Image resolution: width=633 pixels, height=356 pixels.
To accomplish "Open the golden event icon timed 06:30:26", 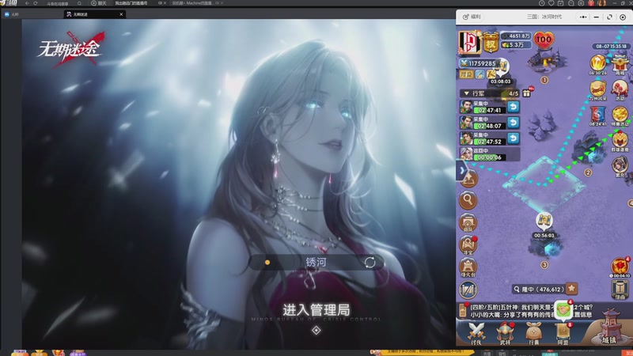I will [597, 65].
